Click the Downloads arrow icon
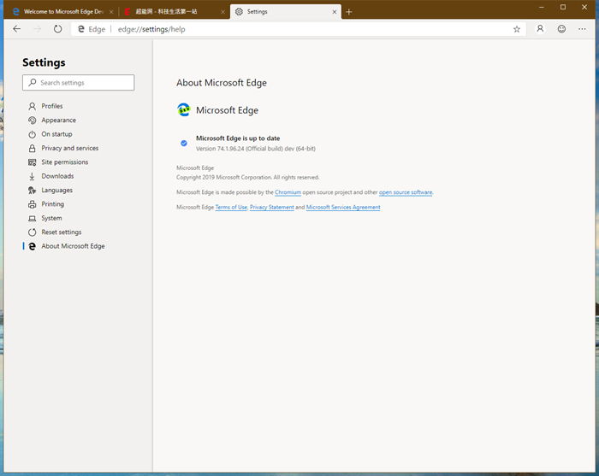Image resolution: width=599 pixels, height=476 pixels. [33, 176]
